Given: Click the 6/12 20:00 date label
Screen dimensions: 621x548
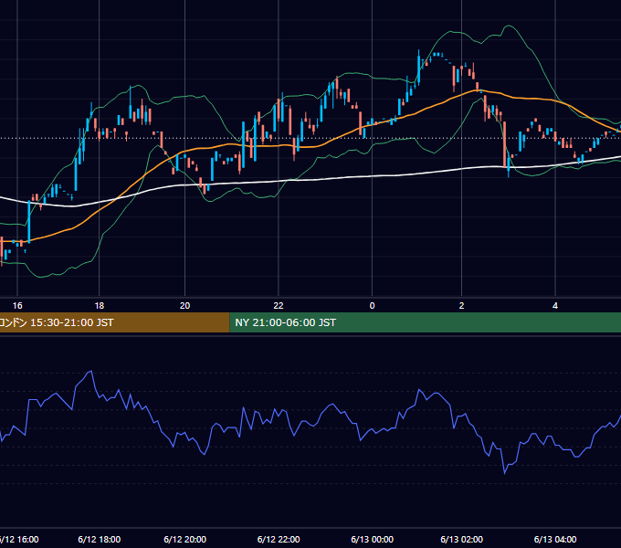Looking at the screenshot, I should coord(185,539).
